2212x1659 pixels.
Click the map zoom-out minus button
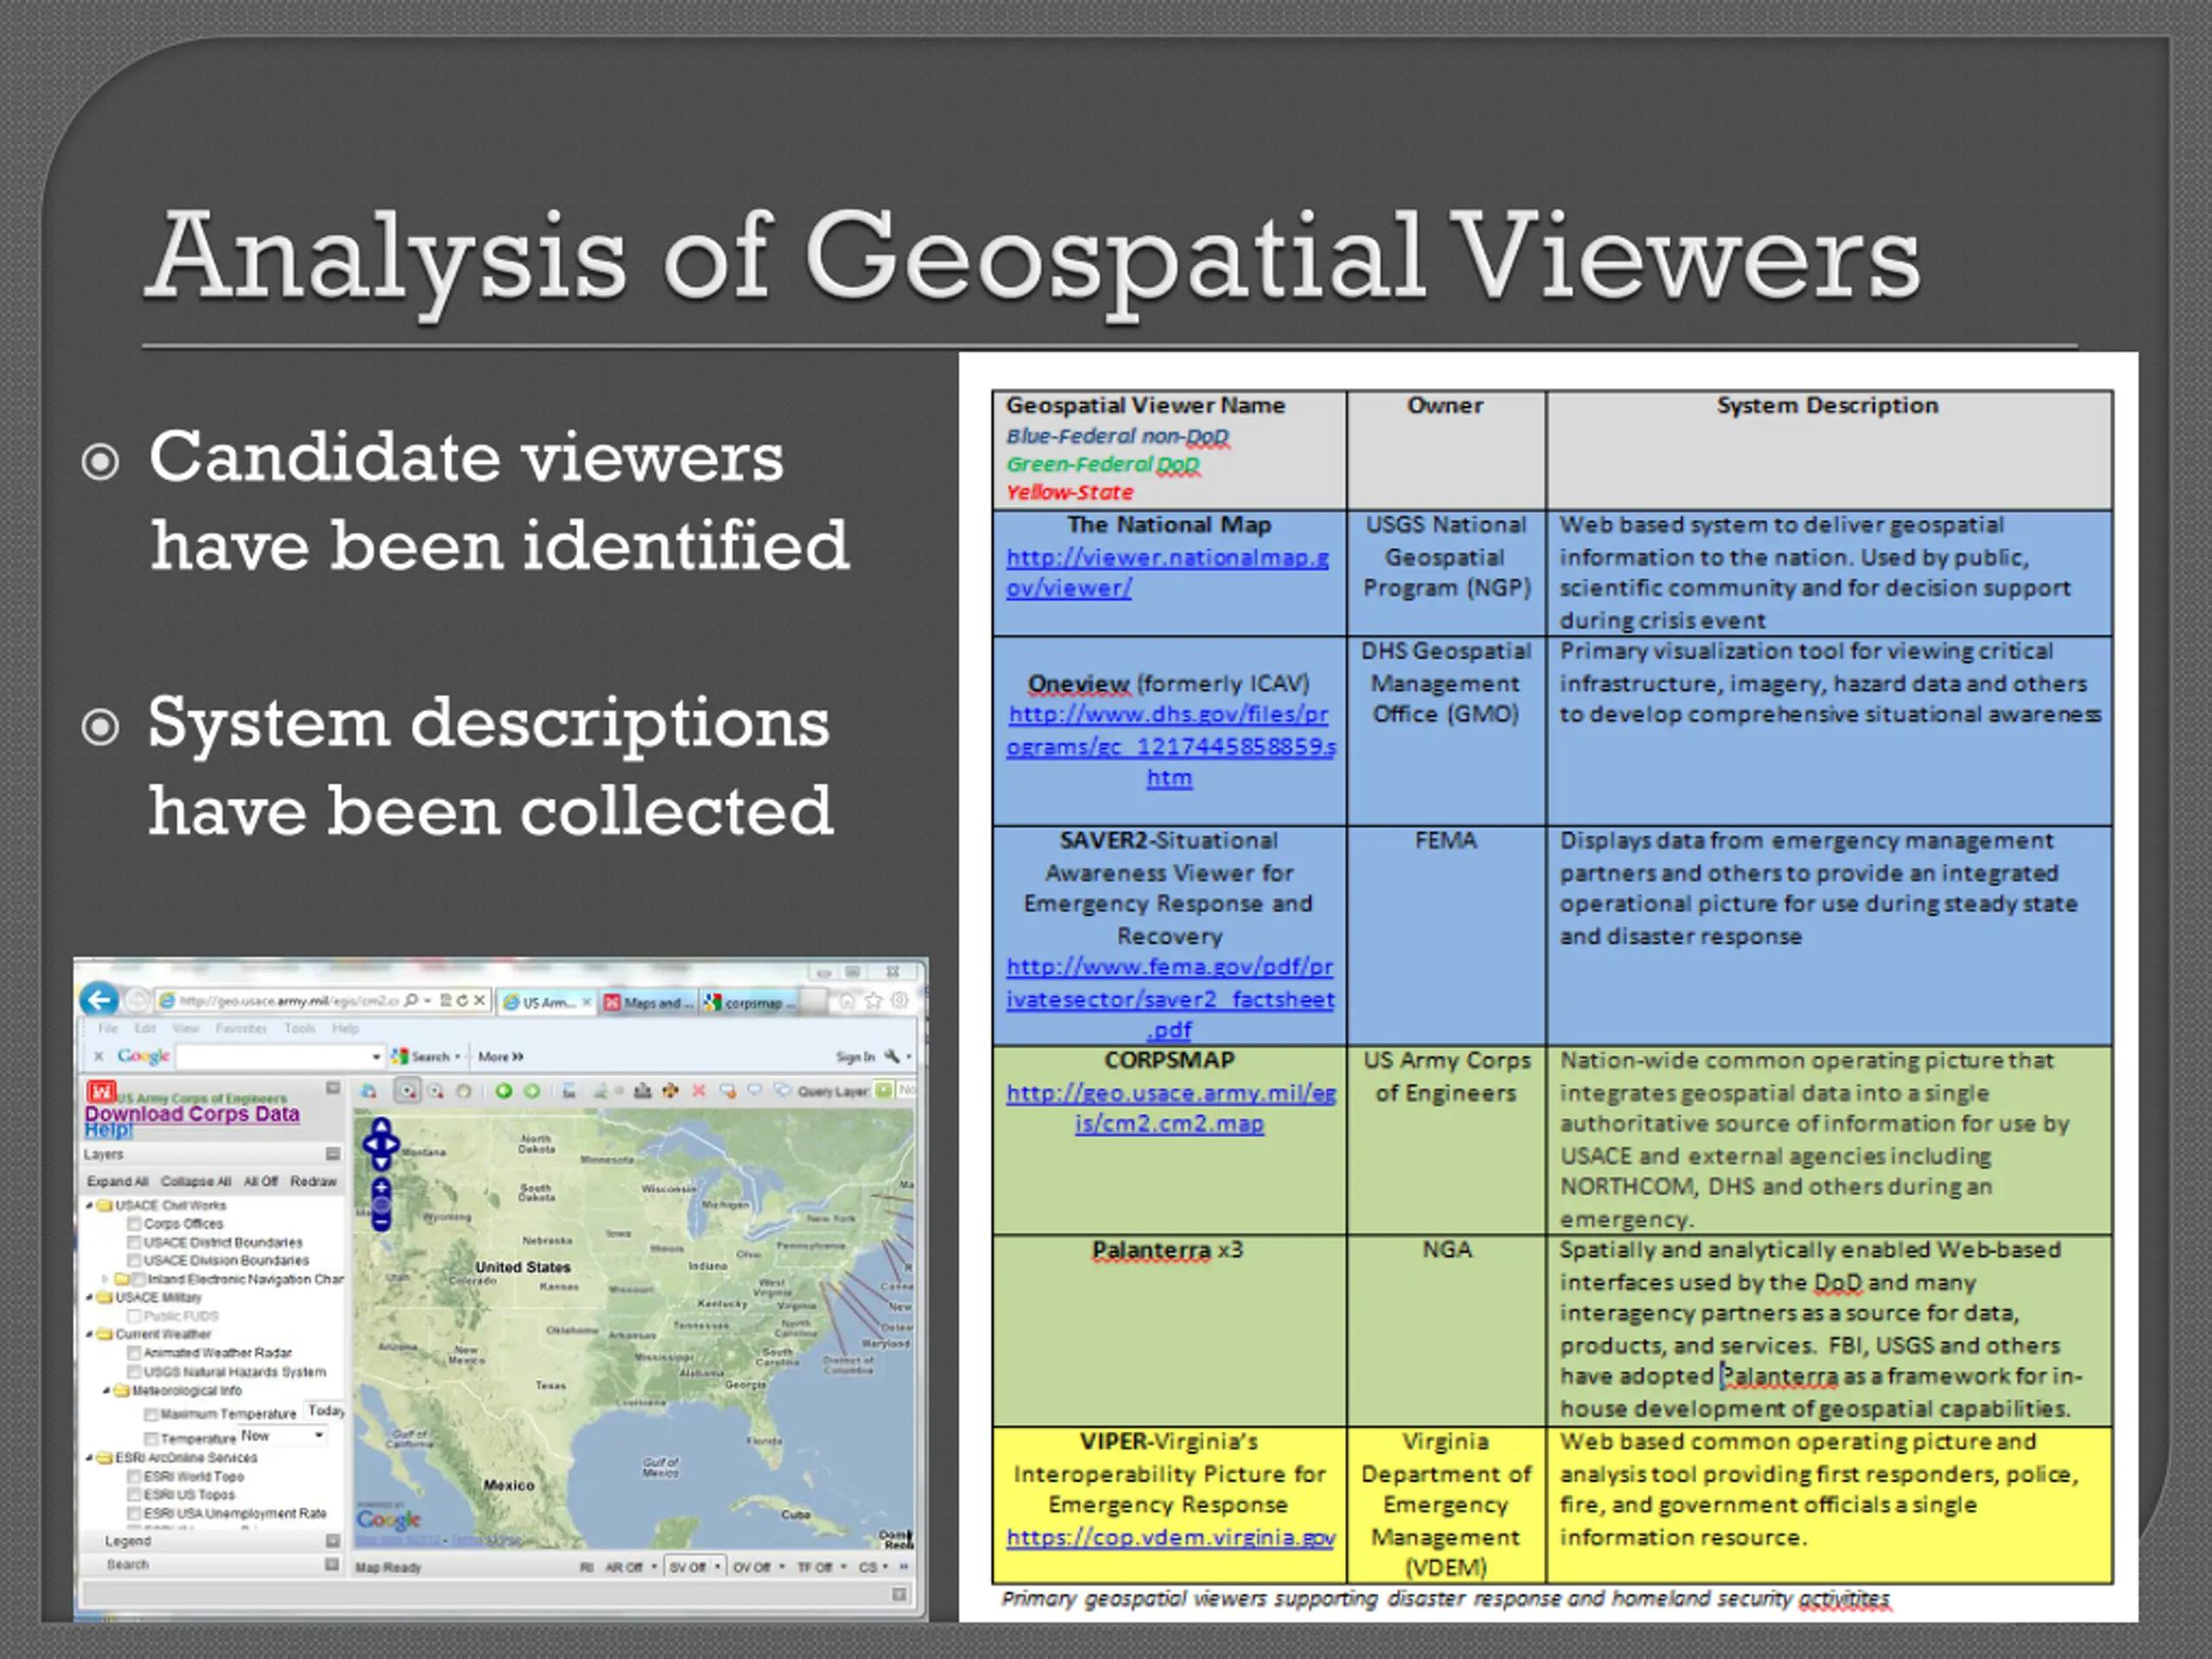(381, 1223)
